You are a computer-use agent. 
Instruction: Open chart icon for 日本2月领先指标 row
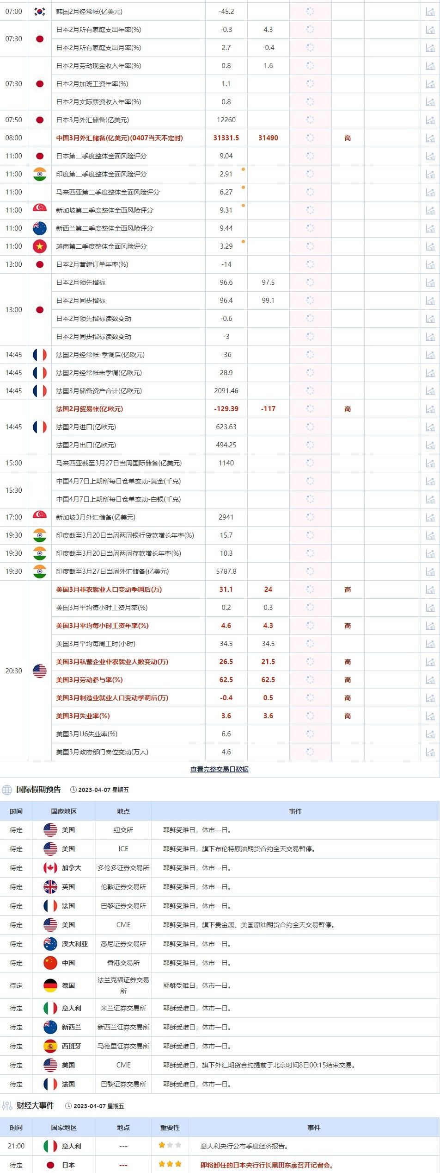coord(430,282)
